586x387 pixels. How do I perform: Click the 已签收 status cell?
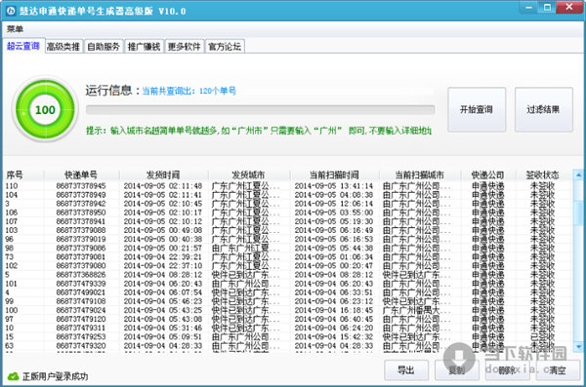point(543,336)
